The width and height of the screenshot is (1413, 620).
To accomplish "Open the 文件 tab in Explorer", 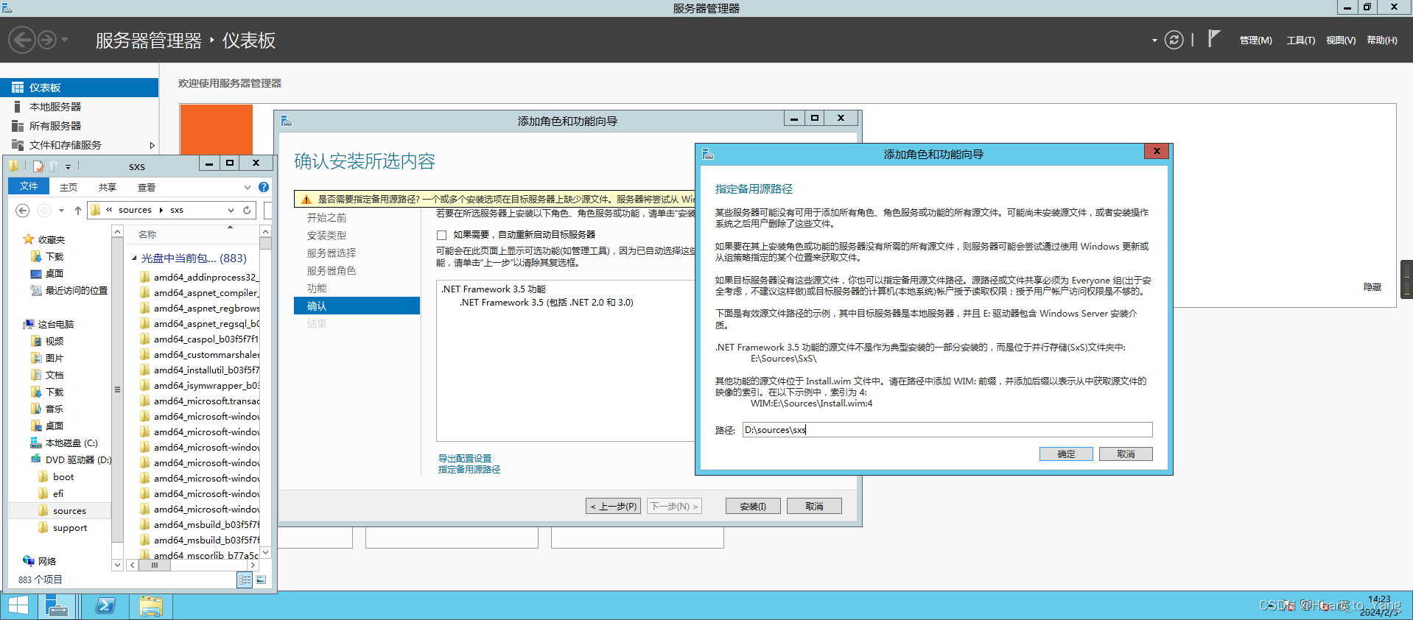I will (29, 186).
